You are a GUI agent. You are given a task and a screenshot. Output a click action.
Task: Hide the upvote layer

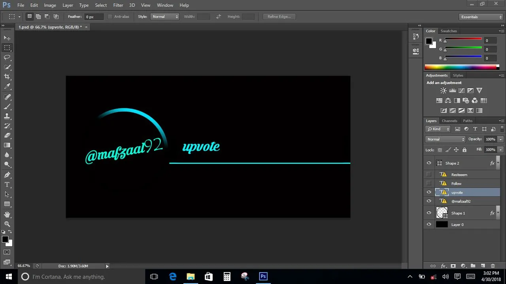(429, 192)
